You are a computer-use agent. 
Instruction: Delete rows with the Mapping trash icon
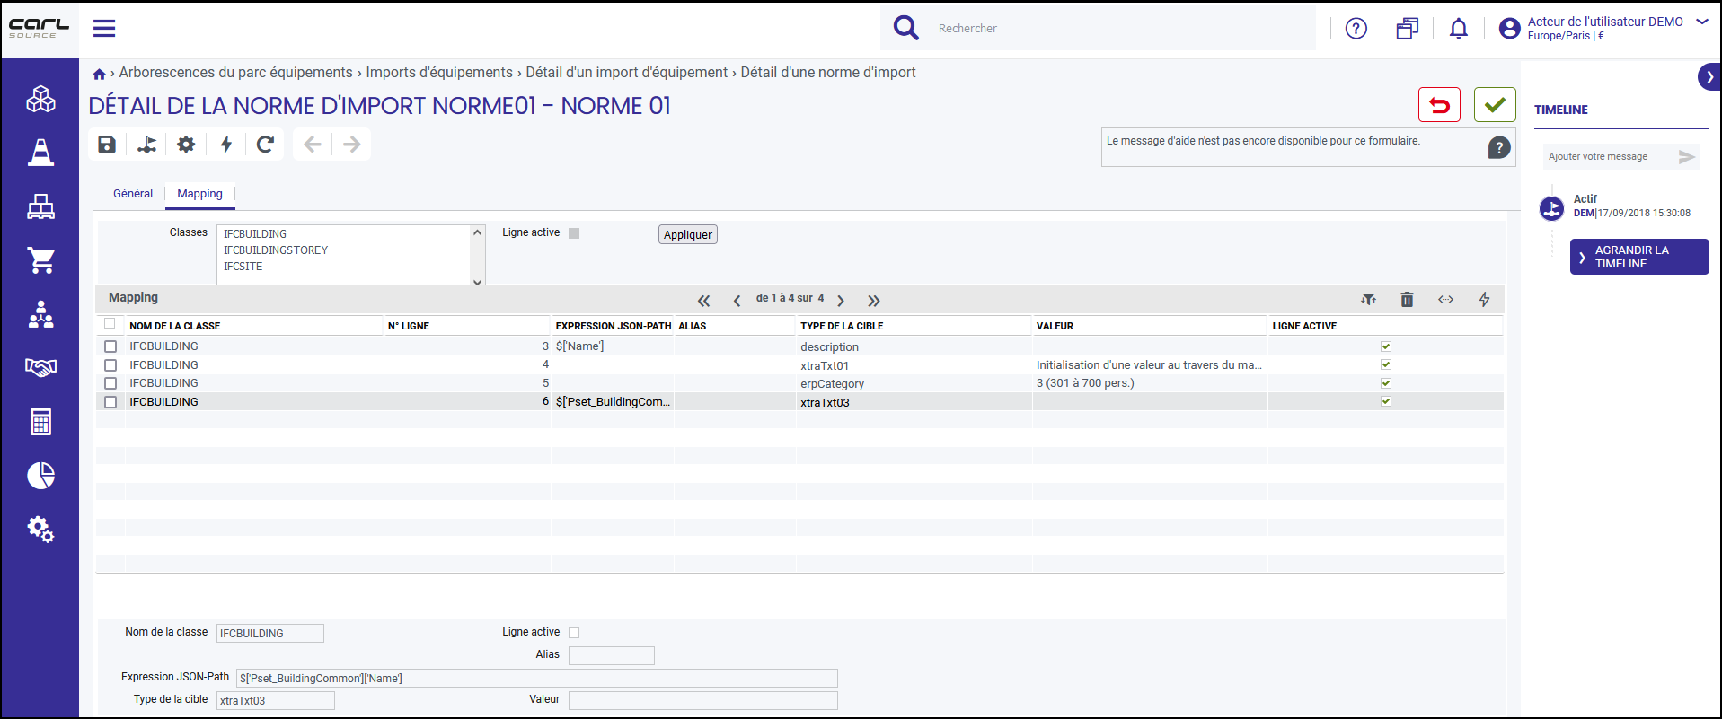[1407, 300]
